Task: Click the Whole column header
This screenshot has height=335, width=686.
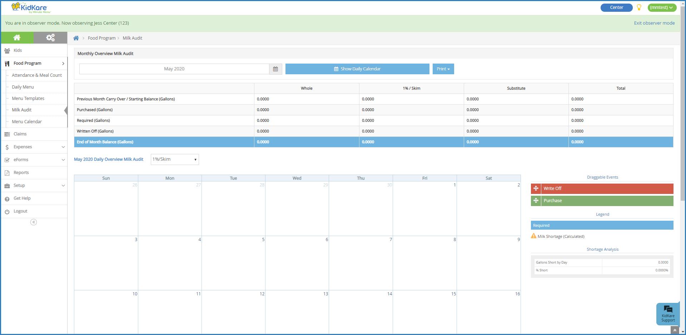Action: (307, 88)
